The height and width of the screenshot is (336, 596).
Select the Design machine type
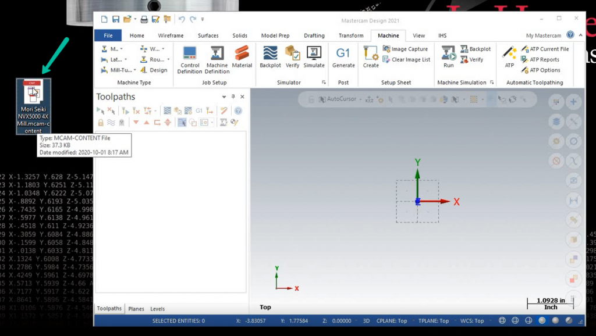click(x=154, y=70)
